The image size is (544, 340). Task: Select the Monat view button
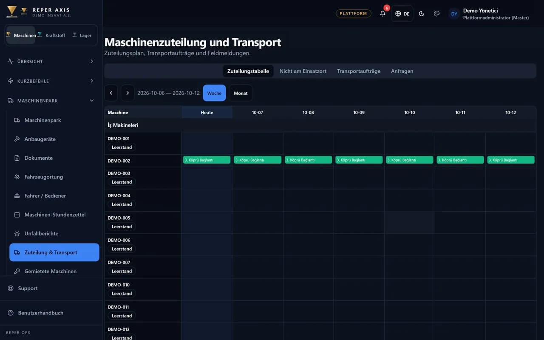click(241, 93)
